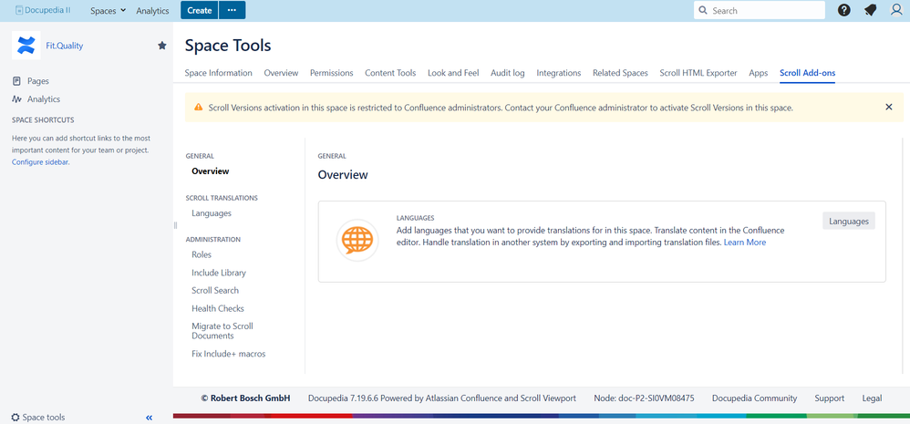This screenshot has height=424, width=910.
Task: Open Languages under Scroll Translations
Action: coord(212,212)
